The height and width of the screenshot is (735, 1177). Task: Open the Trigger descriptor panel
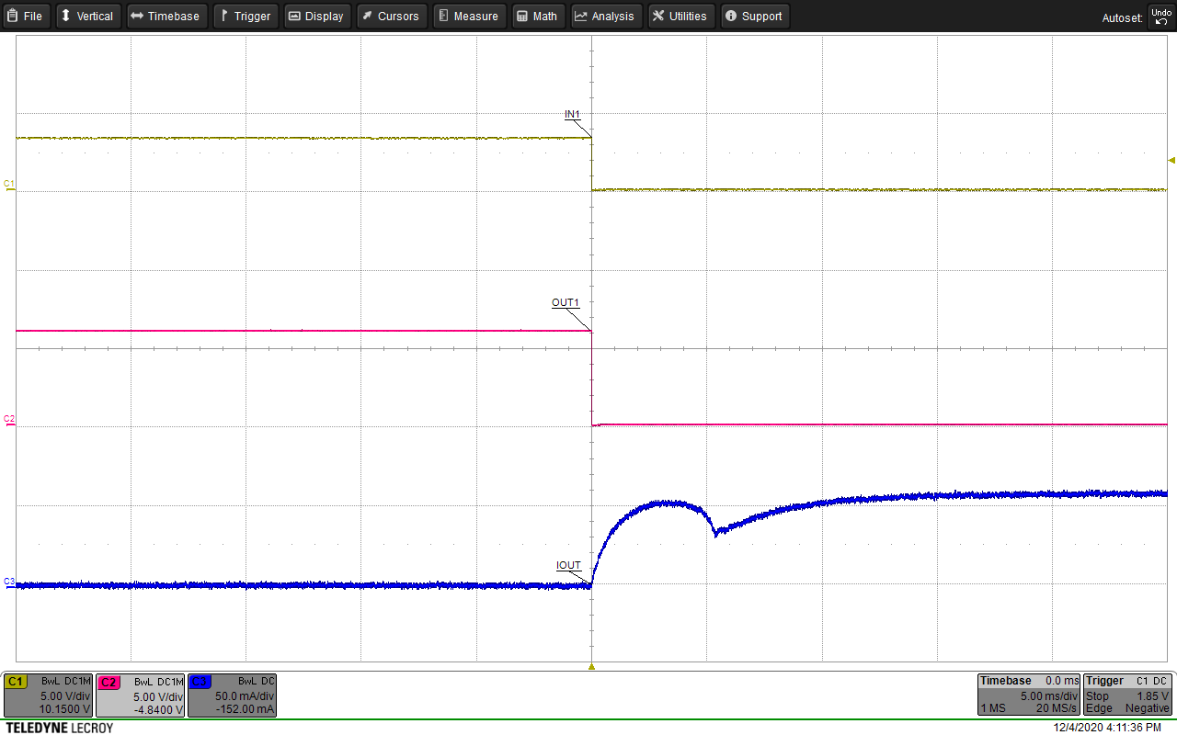pyautogui.click(x=1127, y=695)
